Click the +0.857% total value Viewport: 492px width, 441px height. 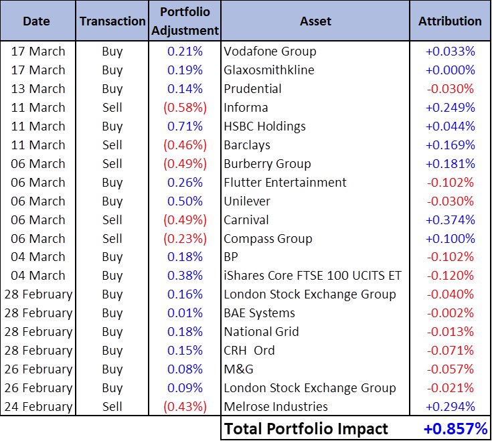(x=455, y=429)
